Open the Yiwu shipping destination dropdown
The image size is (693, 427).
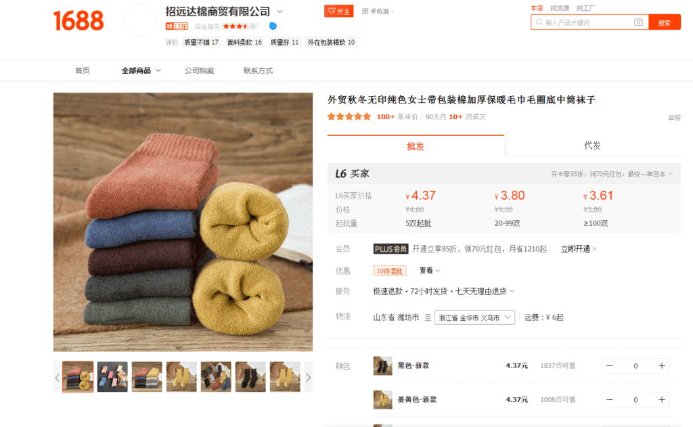[474, 317]
